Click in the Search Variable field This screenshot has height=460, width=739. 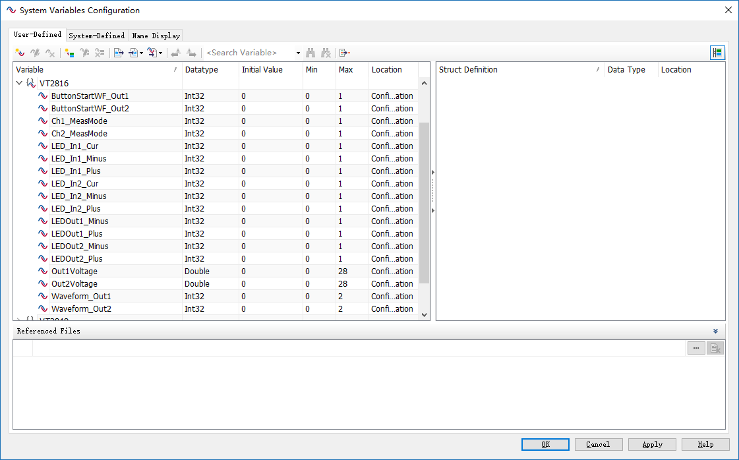click(249, 53)
